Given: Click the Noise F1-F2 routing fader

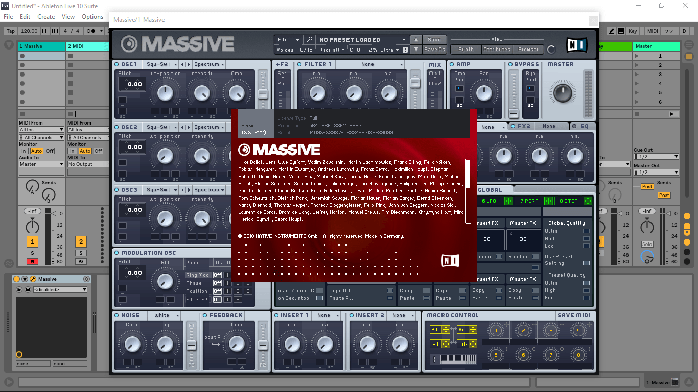Looking at the screenshot, I should [191, 346].
